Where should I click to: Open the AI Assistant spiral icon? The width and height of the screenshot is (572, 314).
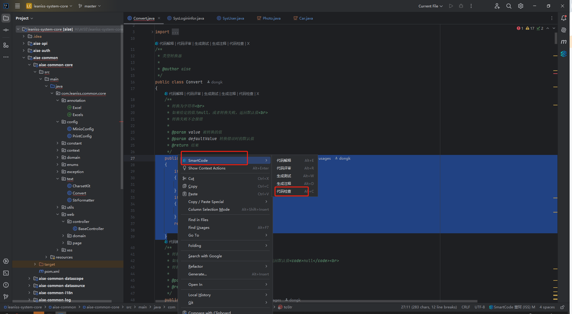pos(564,30)
